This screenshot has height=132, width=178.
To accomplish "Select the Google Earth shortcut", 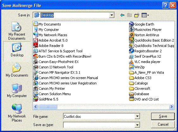I will click(x=142, y=24).
